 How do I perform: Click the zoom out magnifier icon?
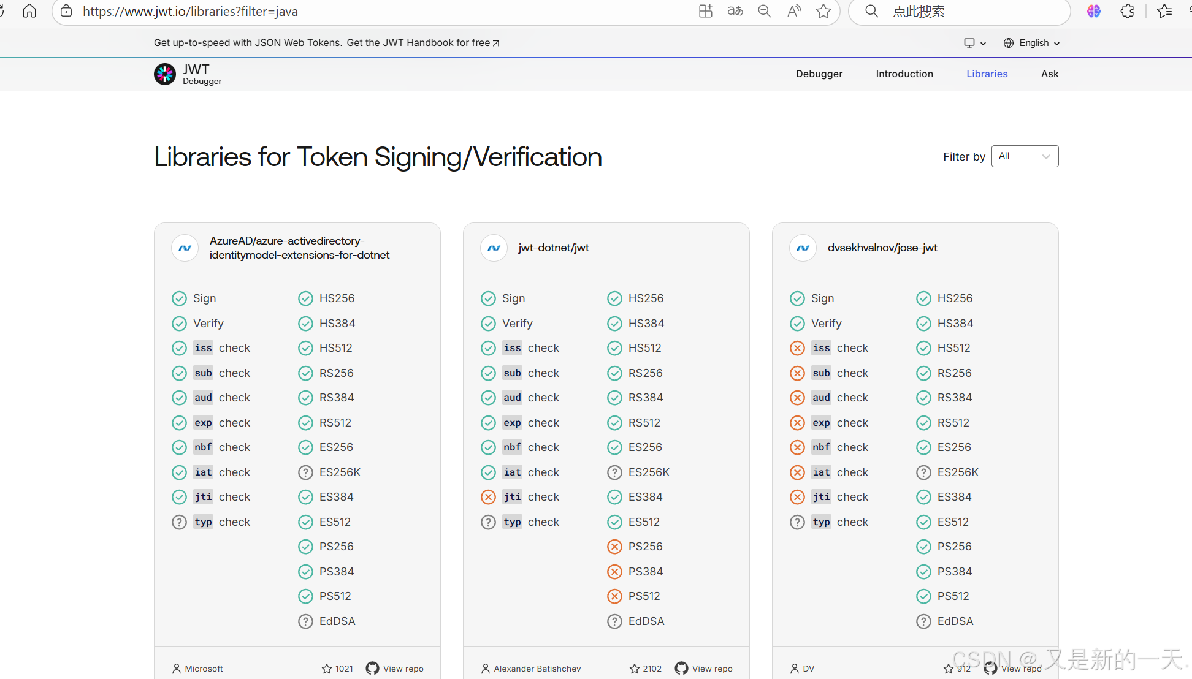(x=765, y=11)
